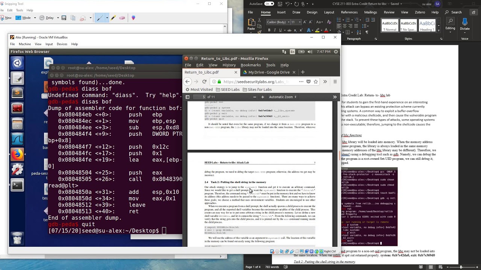481x270 pixels.
Task: Close the Return_to_Libc.pdf tab
Action: click(x=236, y=72)
